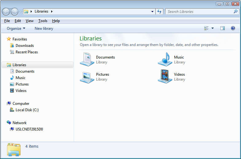This screenshot has height=159, width=241.
Task: Select Pictures in the navigation tree
Action: (x=22, y=84)
